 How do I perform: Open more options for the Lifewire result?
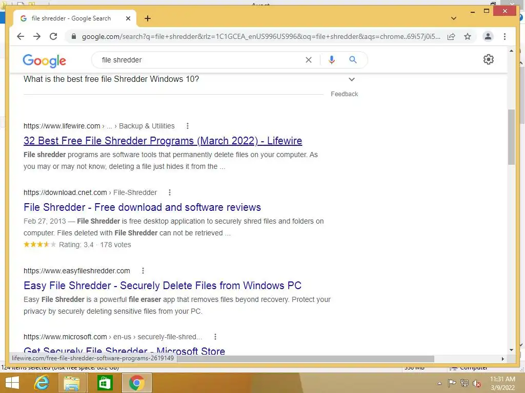pyautogui.click(x=188, y=126)
